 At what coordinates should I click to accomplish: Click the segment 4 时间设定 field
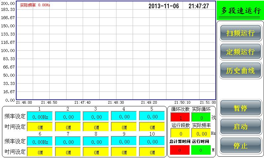coord(124,127)
